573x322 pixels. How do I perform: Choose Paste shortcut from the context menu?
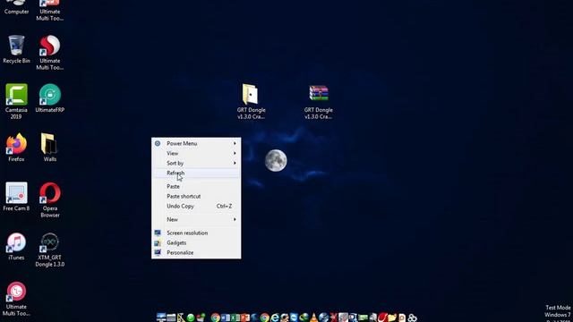click(x=196, y=197)
